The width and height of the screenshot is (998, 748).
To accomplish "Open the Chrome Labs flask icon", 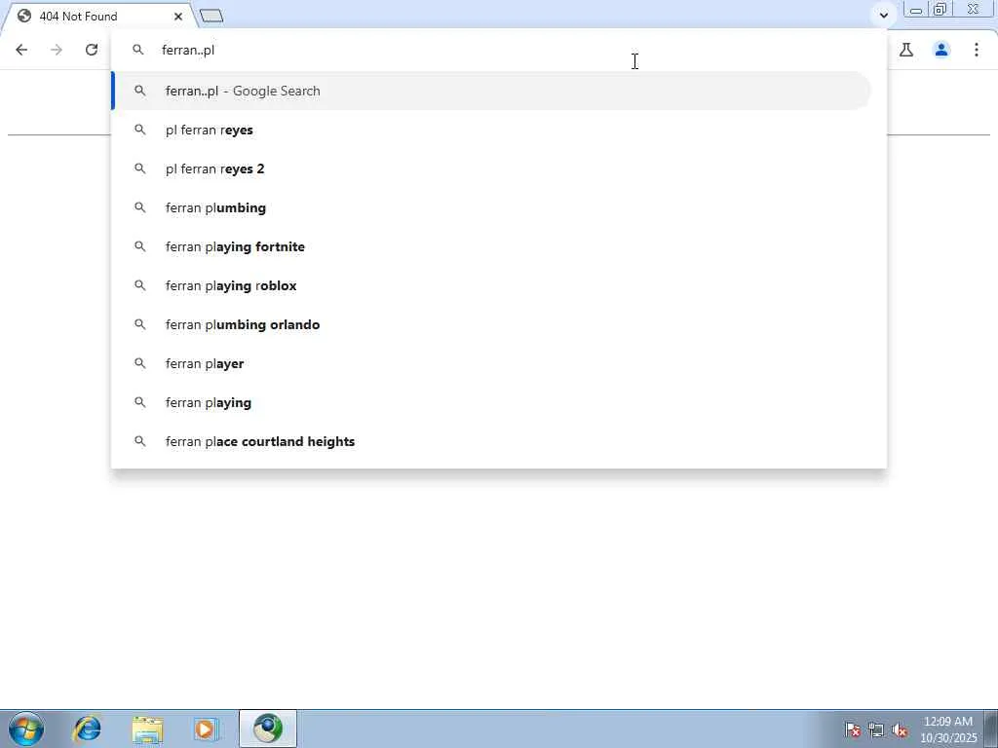I will [x=906, y=50].
